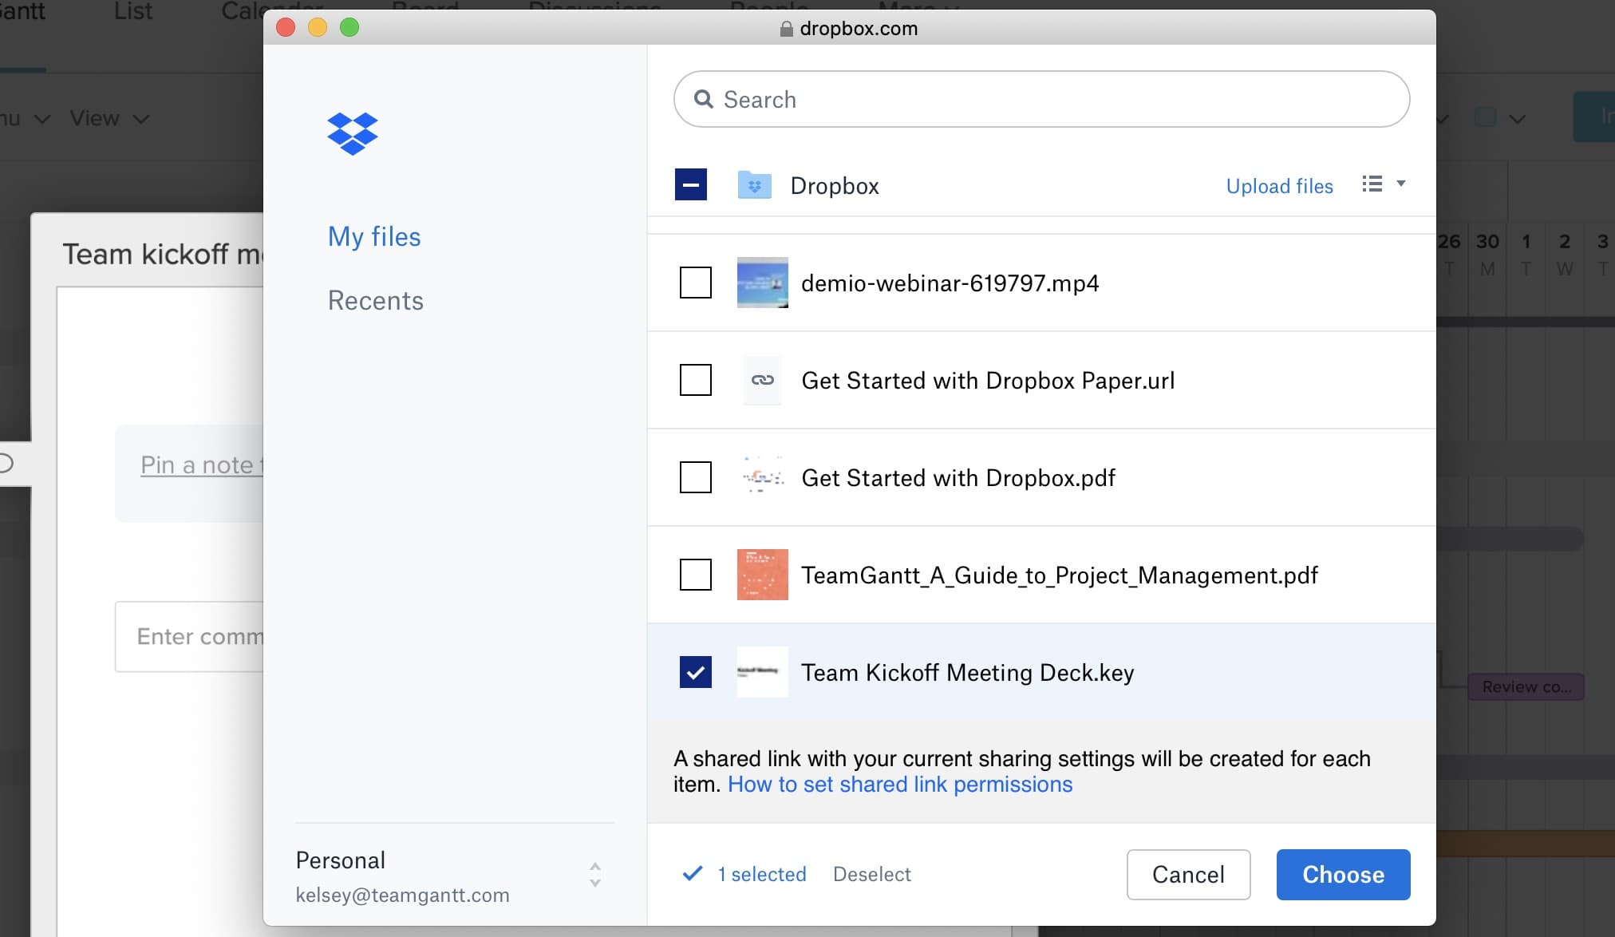The width and height of the screenshot is (1615, 937).
Task: Click the Get Started with Dropbox.pdf thumbnail
Action: [762, 477]
